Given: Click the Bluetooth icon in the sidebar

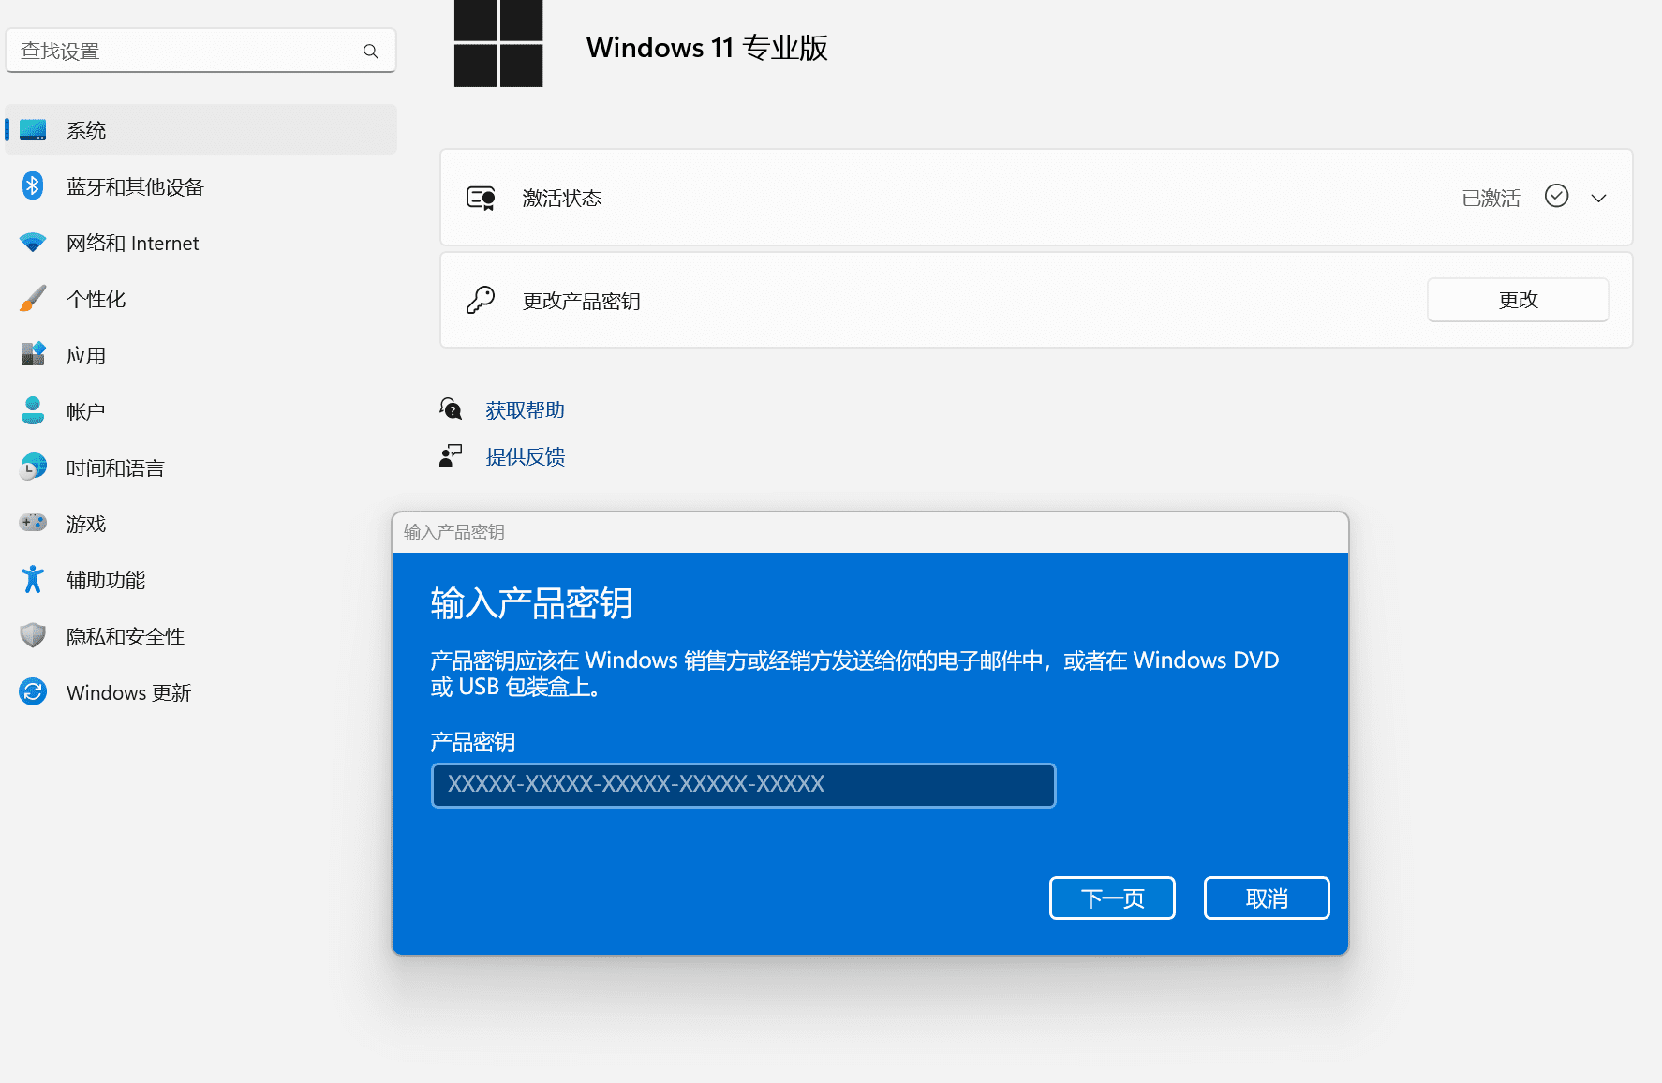Looking at the screenshot, I should click(x=33, y=186).
